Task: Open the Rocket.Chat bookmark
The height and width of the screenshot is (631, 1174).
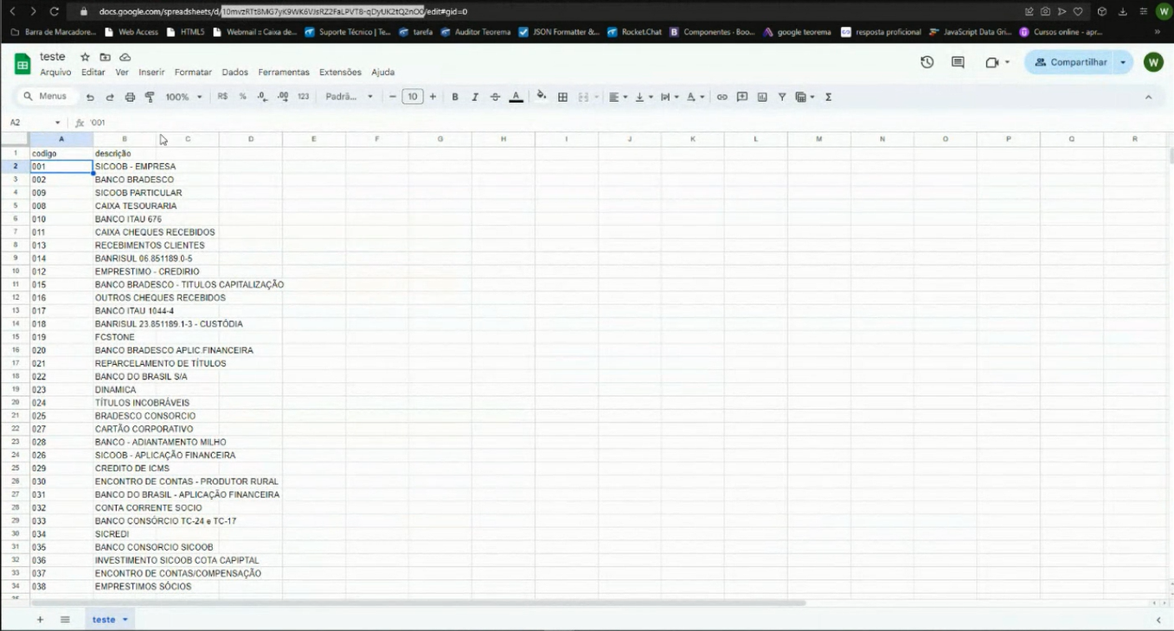Action: point(633,32)
